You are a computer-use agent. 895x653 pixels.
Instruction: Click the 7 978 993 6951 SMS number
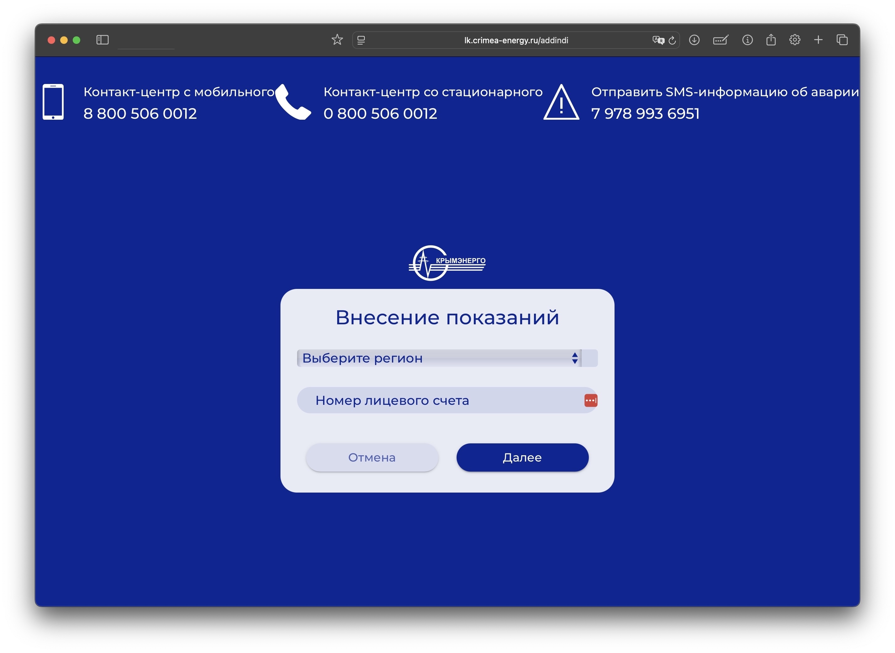click(x=645, y=113)
